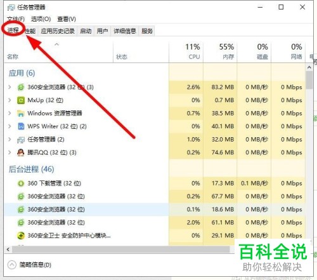Click the 38.5 MB memory value

pos(223,113)
